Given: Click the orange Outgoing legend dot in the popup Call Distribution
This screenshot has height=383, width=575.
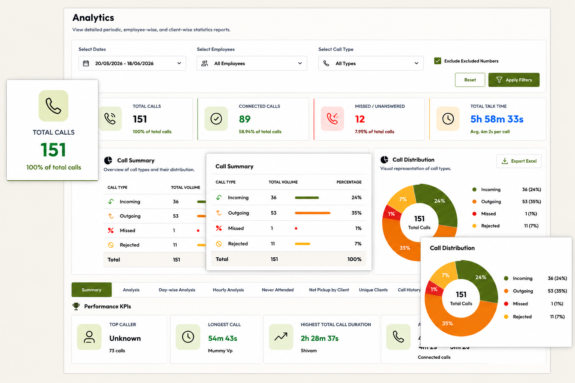Looking at the screenshot, I should (506, 291).
